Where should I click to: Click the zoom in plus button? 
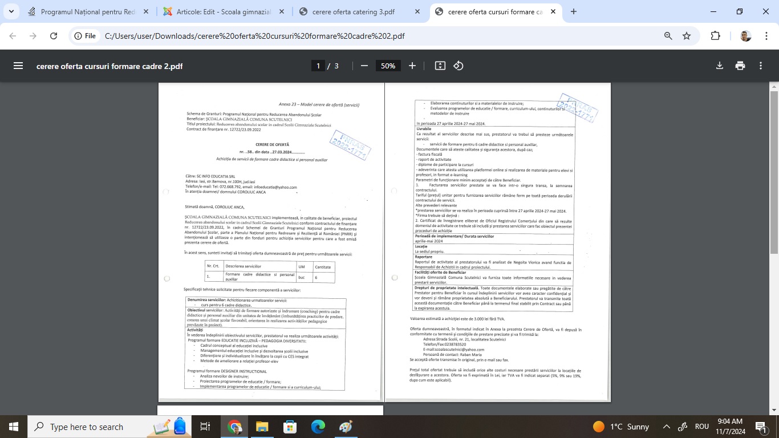[412, 66]
